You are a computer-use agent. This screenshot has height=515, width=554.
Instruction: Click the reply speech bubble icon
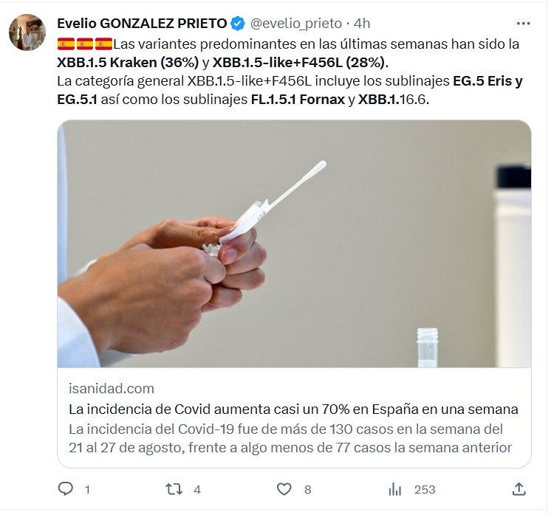[65, 489]
